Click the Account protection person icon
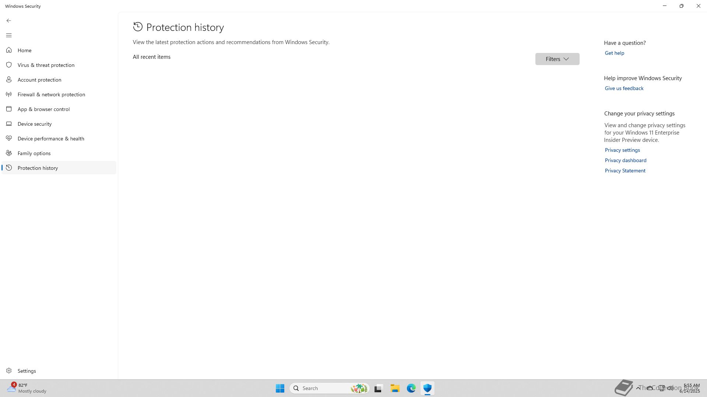The width and height of the screenshot is (707, 397). pyautogui.click(x=9, y=79)
